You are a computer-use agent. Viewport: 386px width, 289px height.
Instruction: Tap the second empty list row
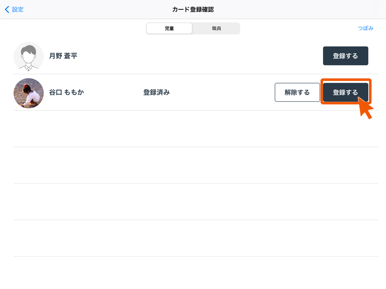[x=196, y=165]
